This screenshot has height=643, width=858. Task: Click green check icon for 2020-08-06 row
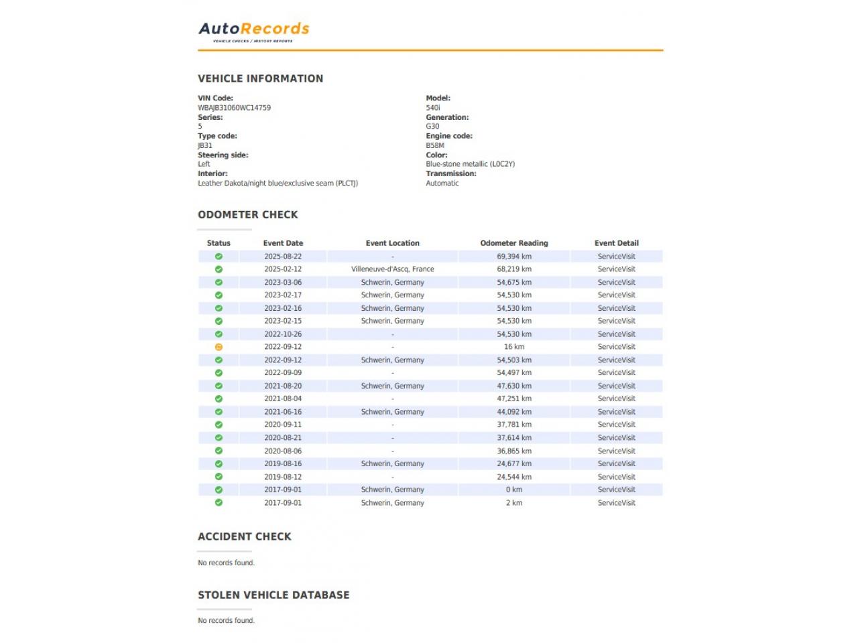pyautogui.click(x=219, y=451)
